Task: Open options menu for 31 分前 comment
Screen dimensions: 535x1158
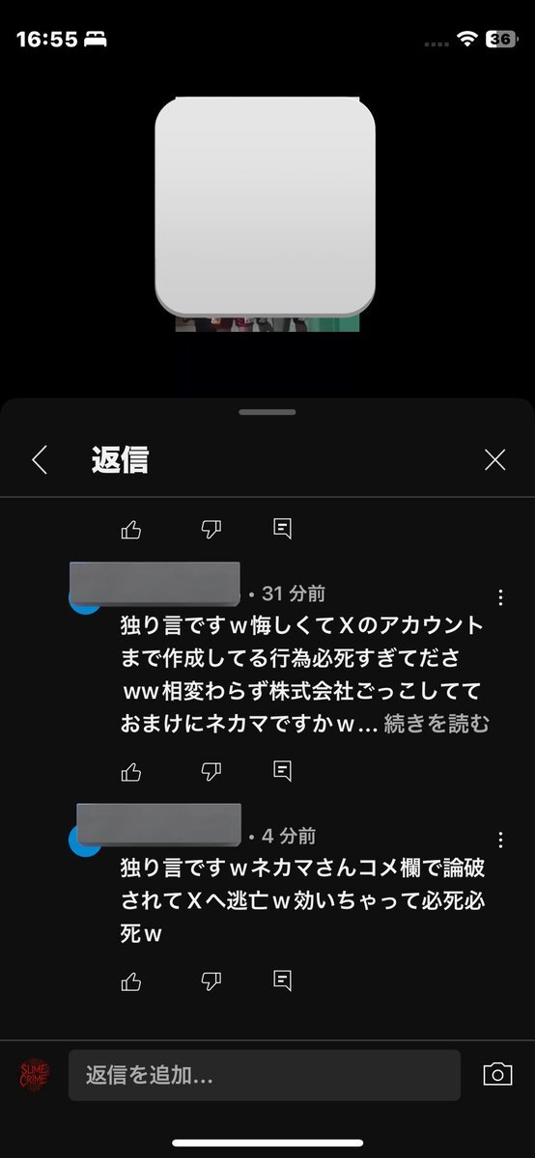Action: tap(500, 597)
